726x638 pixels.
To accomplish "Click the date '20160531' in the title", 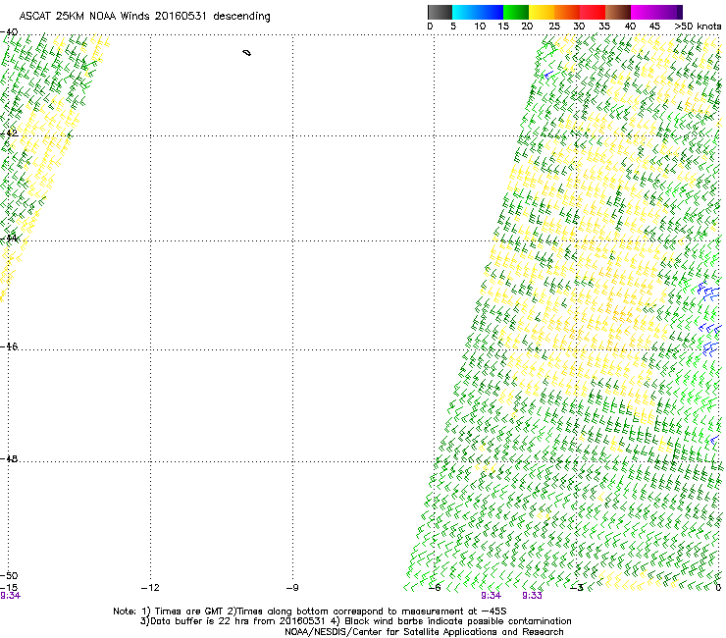I will point(181,16).
